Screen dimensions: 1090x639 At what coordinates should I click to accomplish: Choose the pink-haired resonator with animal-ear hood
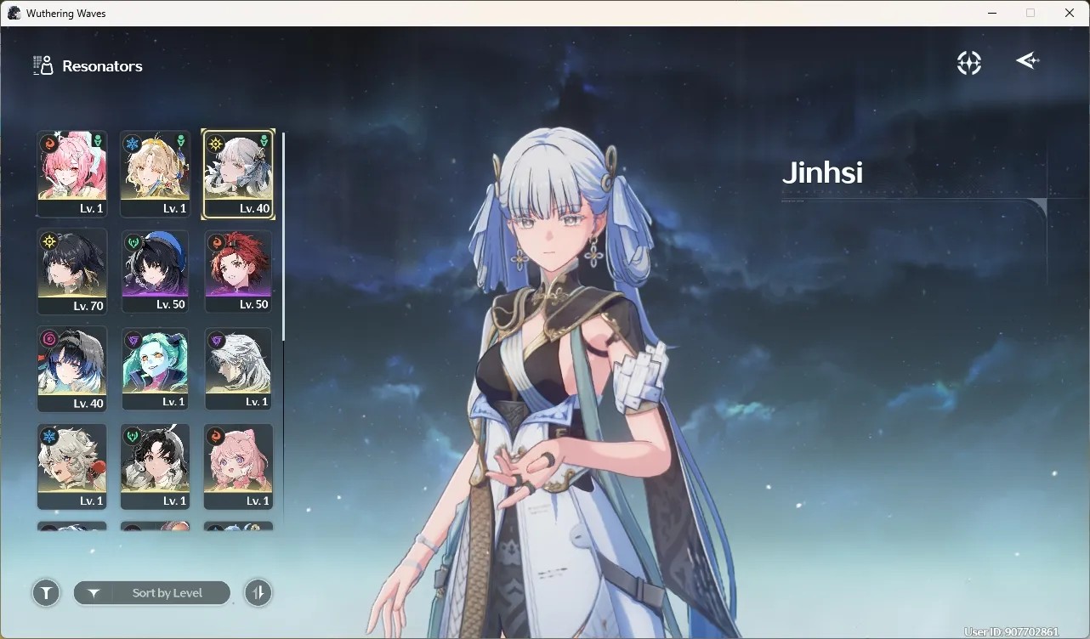coord(238,467)
